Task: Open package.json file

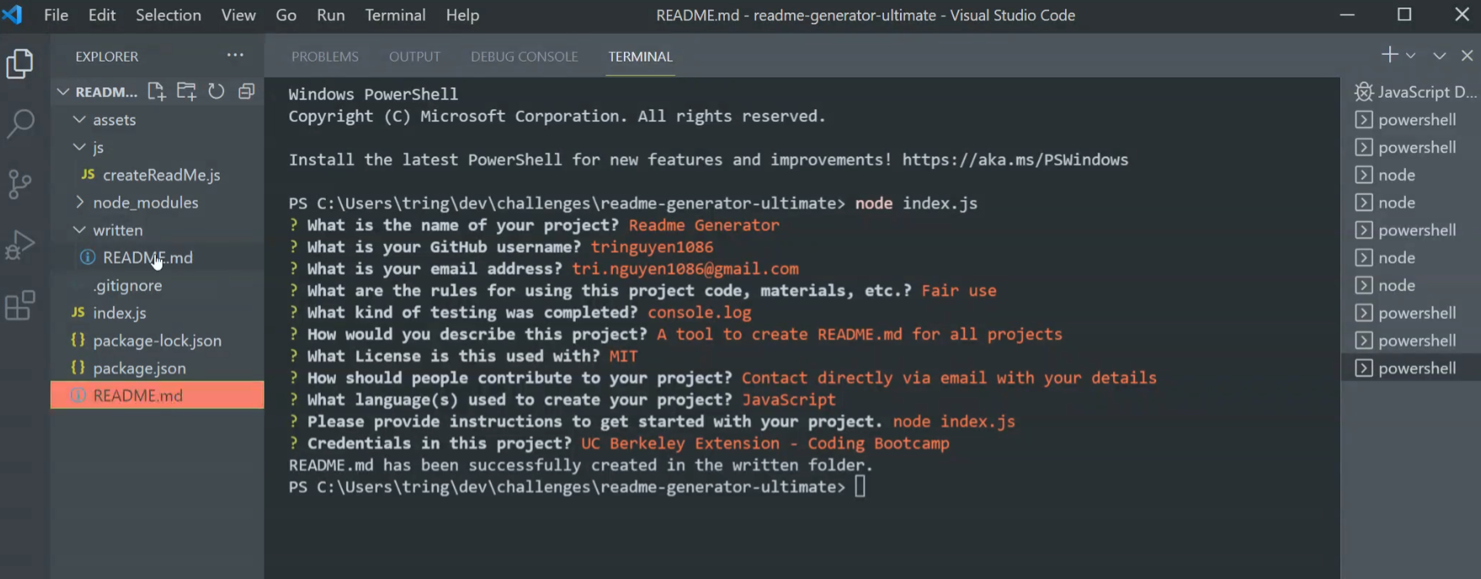Action: point(157,368)
